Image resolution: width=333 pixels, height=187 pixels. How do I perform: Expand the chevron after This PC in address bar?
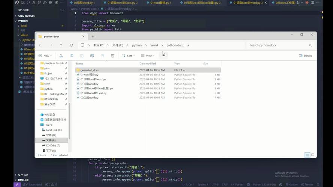point(108,45)
